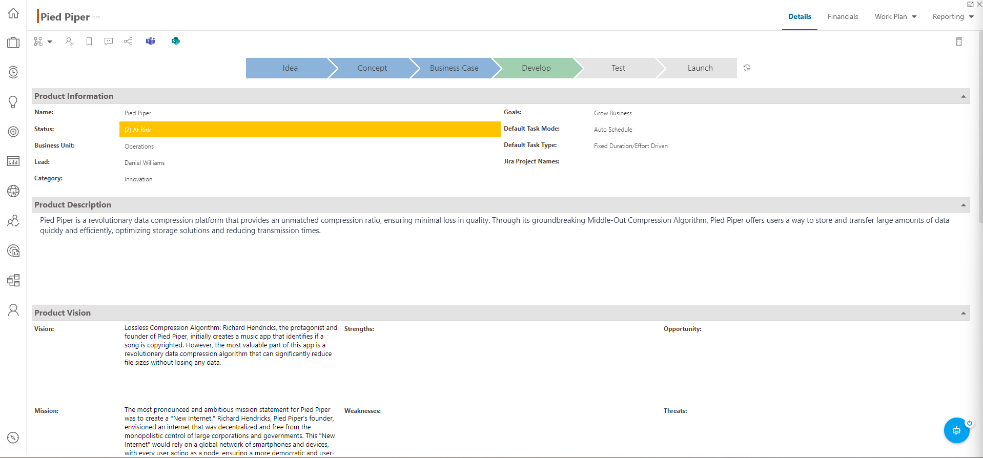The width and height of the screenshot is (983, 458).
Task: Open the globe sidebar icon
Action: pyautogui.click(x=13, y=191)
